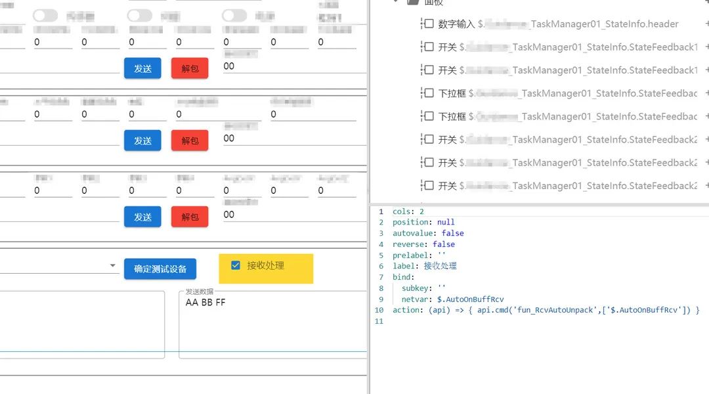Click the icon of the last visible 开关 tree row

click(x=427, y=185)
